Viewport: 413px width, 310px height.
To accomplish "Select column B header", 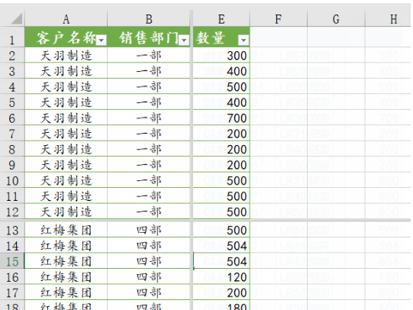I will click(149, 18).
